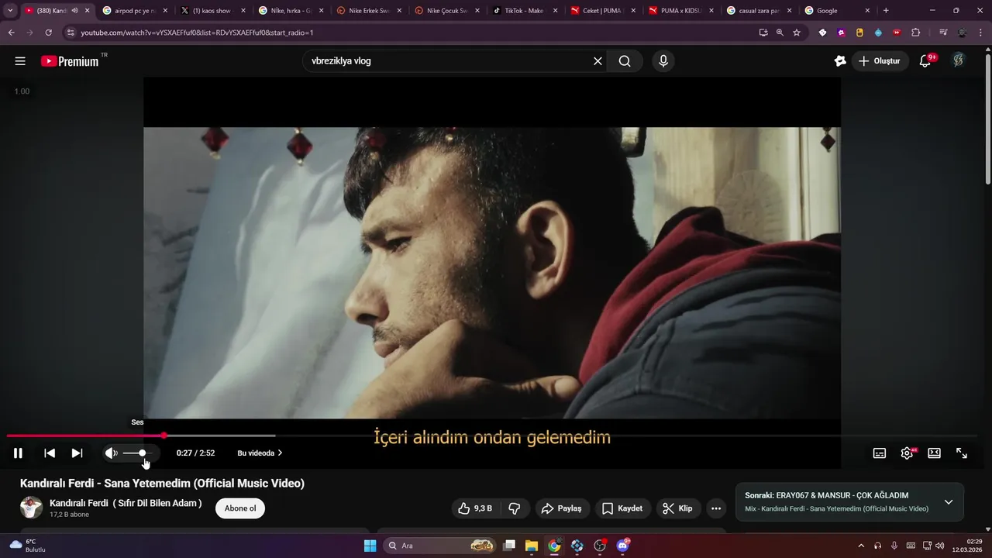Open File Explorer from taskbar

531,546
